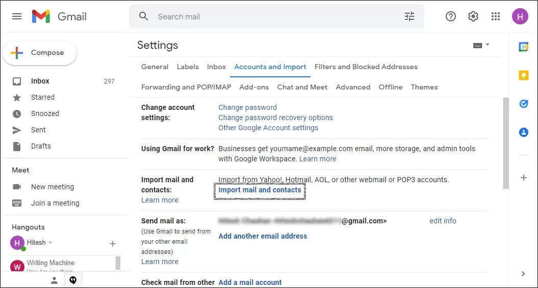This screenshot has width=538, height=288.
Task: Open Google Keep in side panel
Action: tap(523, 75)
